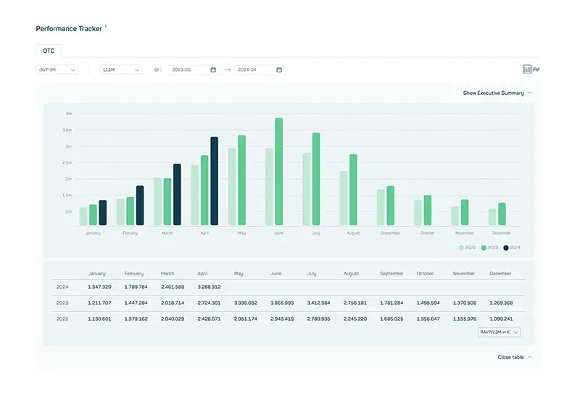Click the info icon beside Performance Tracker
Viewport: 580px width, 394px height.
(x=106, y=26)
